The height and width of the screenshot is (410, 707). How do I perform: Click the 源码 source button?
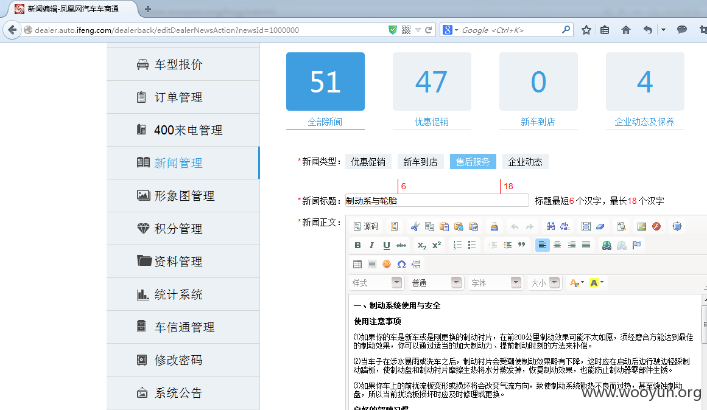pos(365,226)
